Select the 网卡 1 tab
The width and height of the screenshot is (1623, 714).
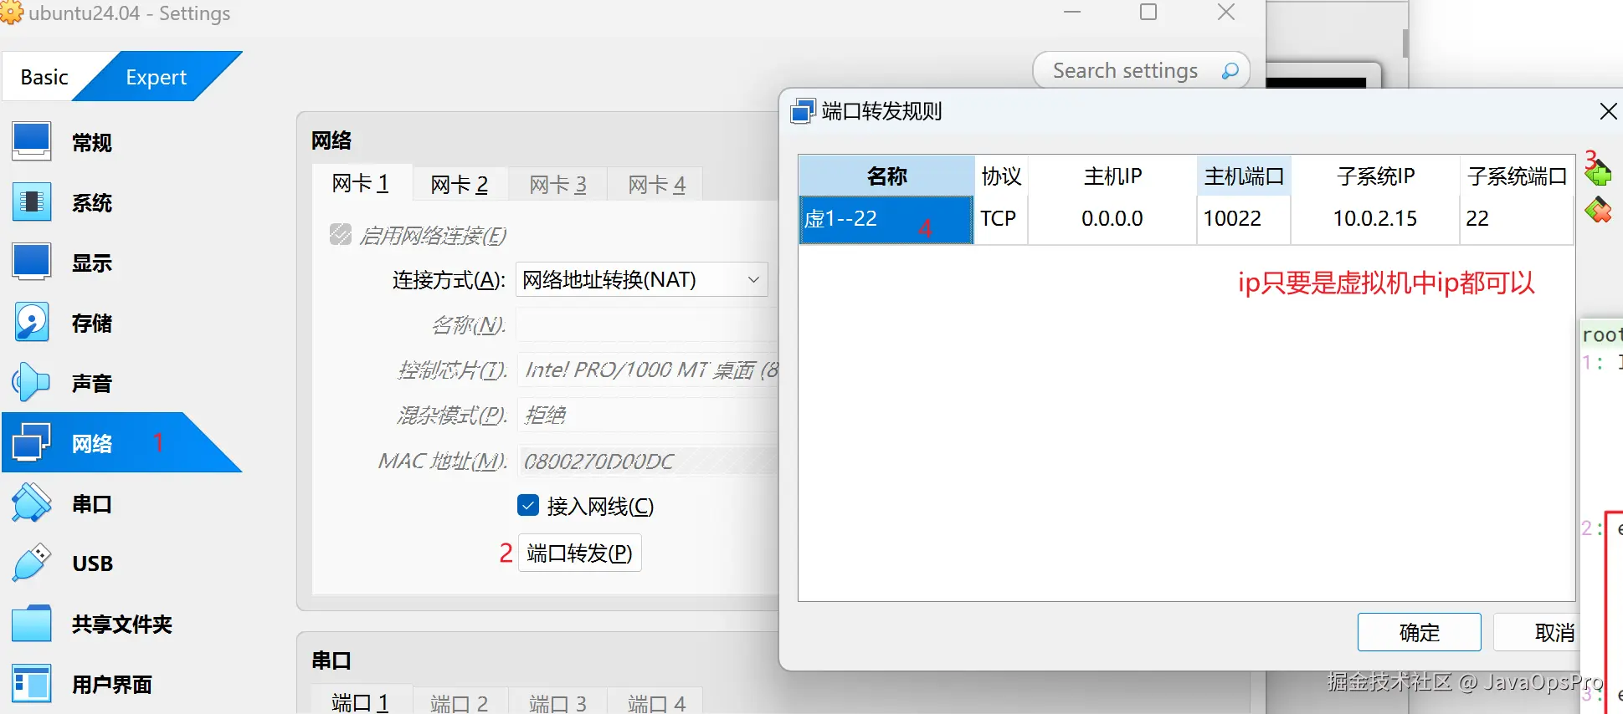(x=361, y=183)
